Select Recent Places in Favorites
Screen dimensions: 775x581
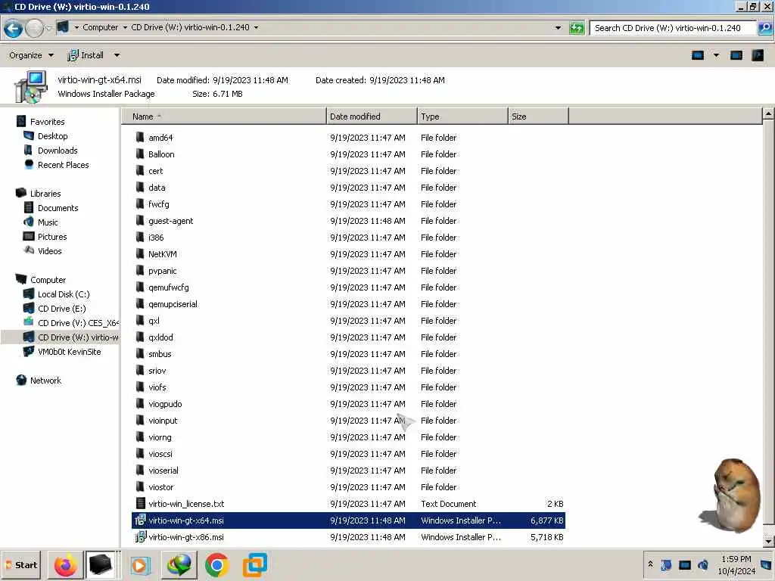[x=64, y=164]
